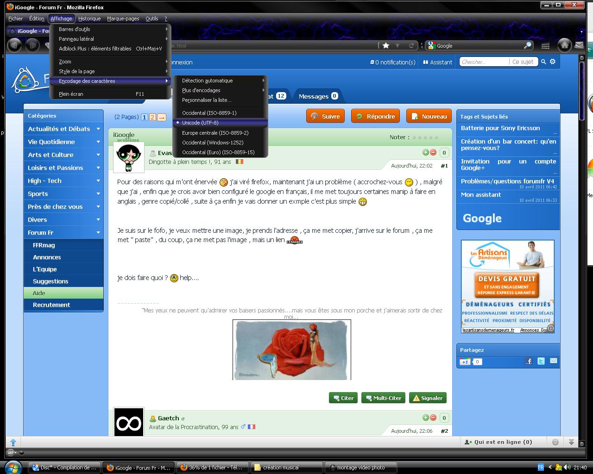Select Unicode (UTF-8) encoding

221,123
